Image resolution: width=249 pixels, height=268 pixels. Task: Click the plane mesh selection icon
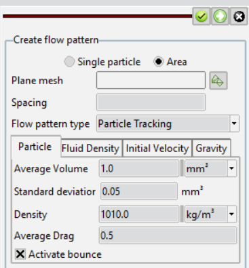[x=218, y=81]
